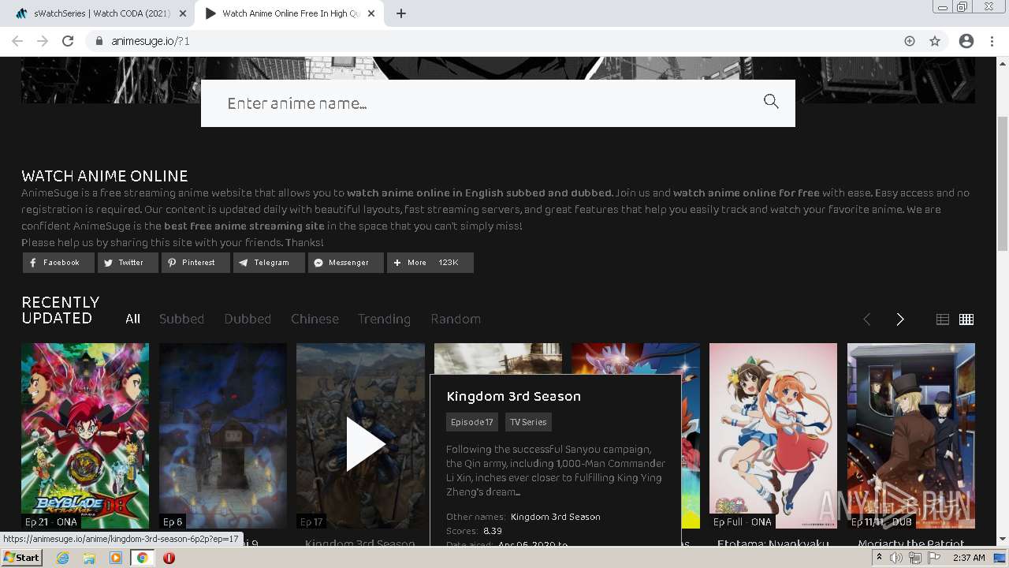Click the volume icon in system tray
This screenshot has height=568, width=1009.
(x=896, y=558)
